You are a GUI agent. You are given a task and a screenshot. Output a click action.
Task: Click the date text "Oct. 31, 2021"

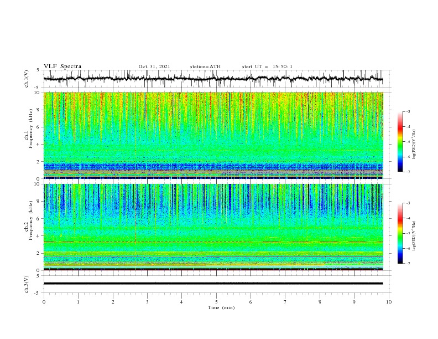(154, 66)
